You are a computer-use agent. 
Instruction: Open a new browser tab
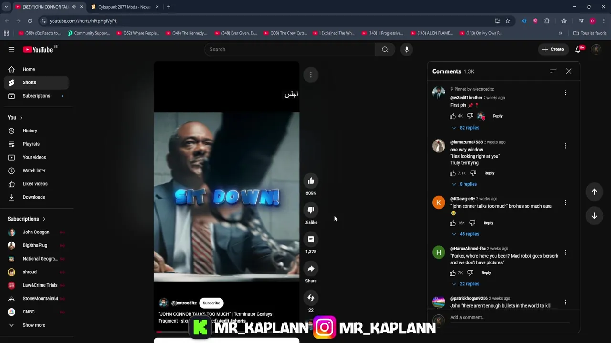pos(169,7)
